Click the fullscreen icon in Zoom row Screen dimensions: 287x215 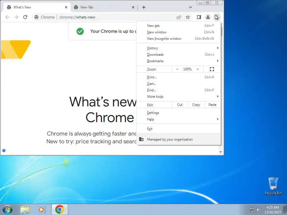[x=212, y=69]
